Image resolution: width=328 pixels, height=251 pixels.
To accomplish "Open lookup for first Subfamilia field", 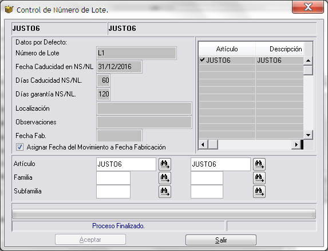I will coord(165,192).
